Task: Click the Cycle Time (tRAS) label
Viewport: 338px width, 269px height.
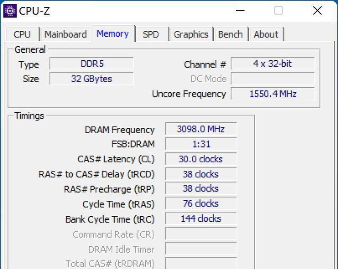Action: [119, 204]
